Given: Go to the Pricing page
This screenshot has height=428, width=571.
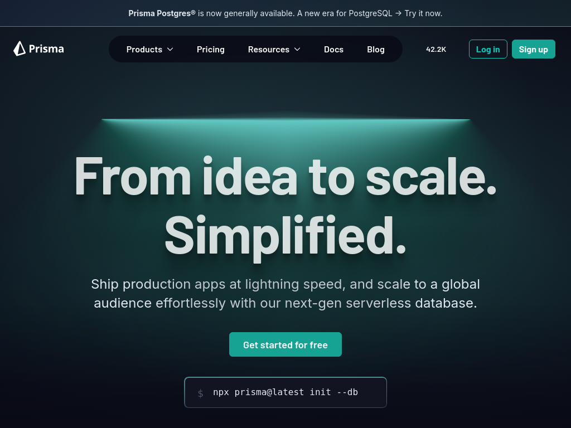Looking at the screenshot, I should point(211,50).
